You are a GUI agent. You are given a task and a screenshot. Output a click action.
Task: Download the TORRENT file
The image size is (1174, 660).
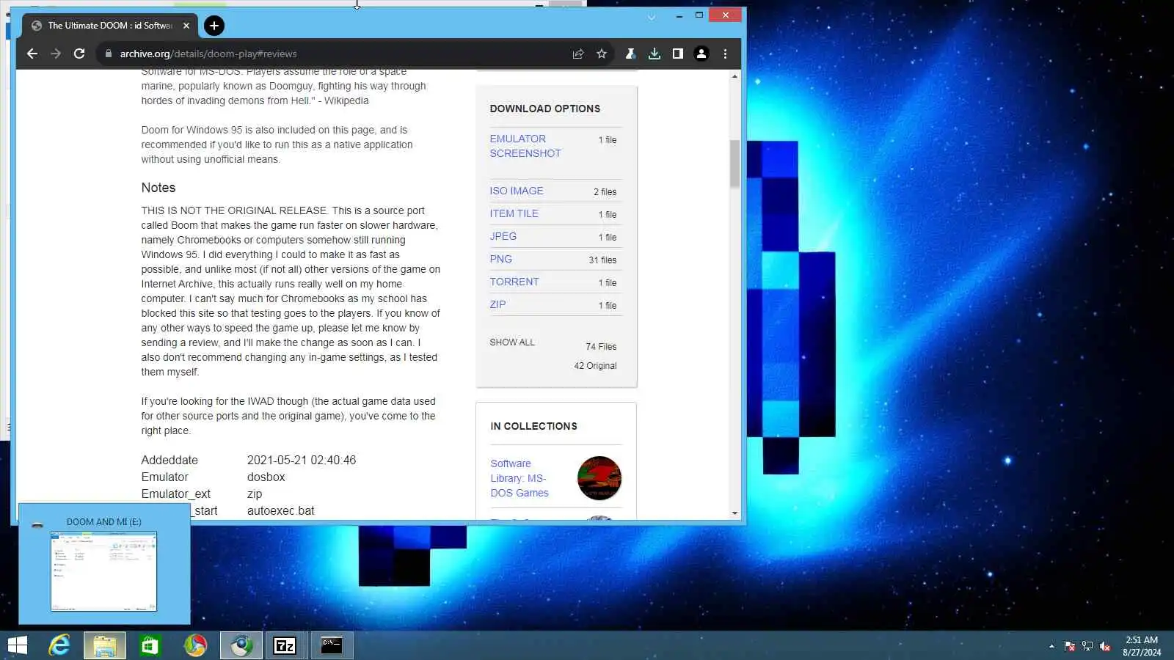(x=514, y=282)
